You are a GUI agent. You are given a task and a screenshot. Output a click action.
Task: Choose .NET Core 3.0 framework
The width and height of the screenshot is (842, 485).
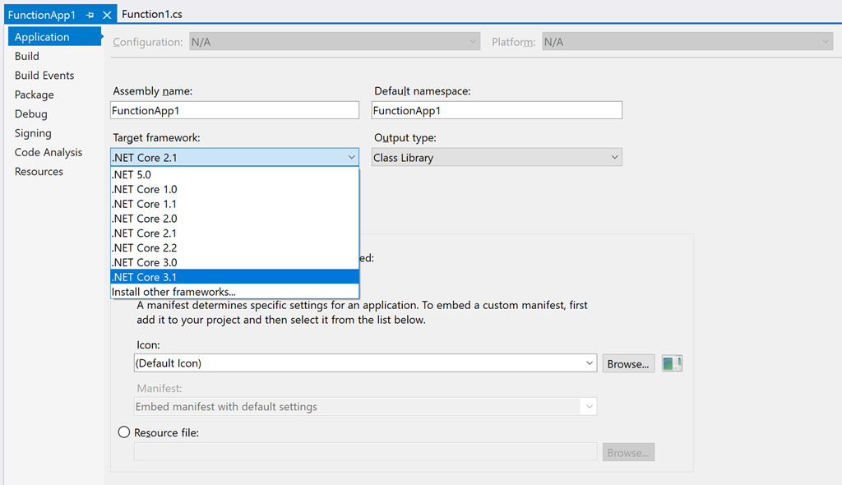[234, 262]
